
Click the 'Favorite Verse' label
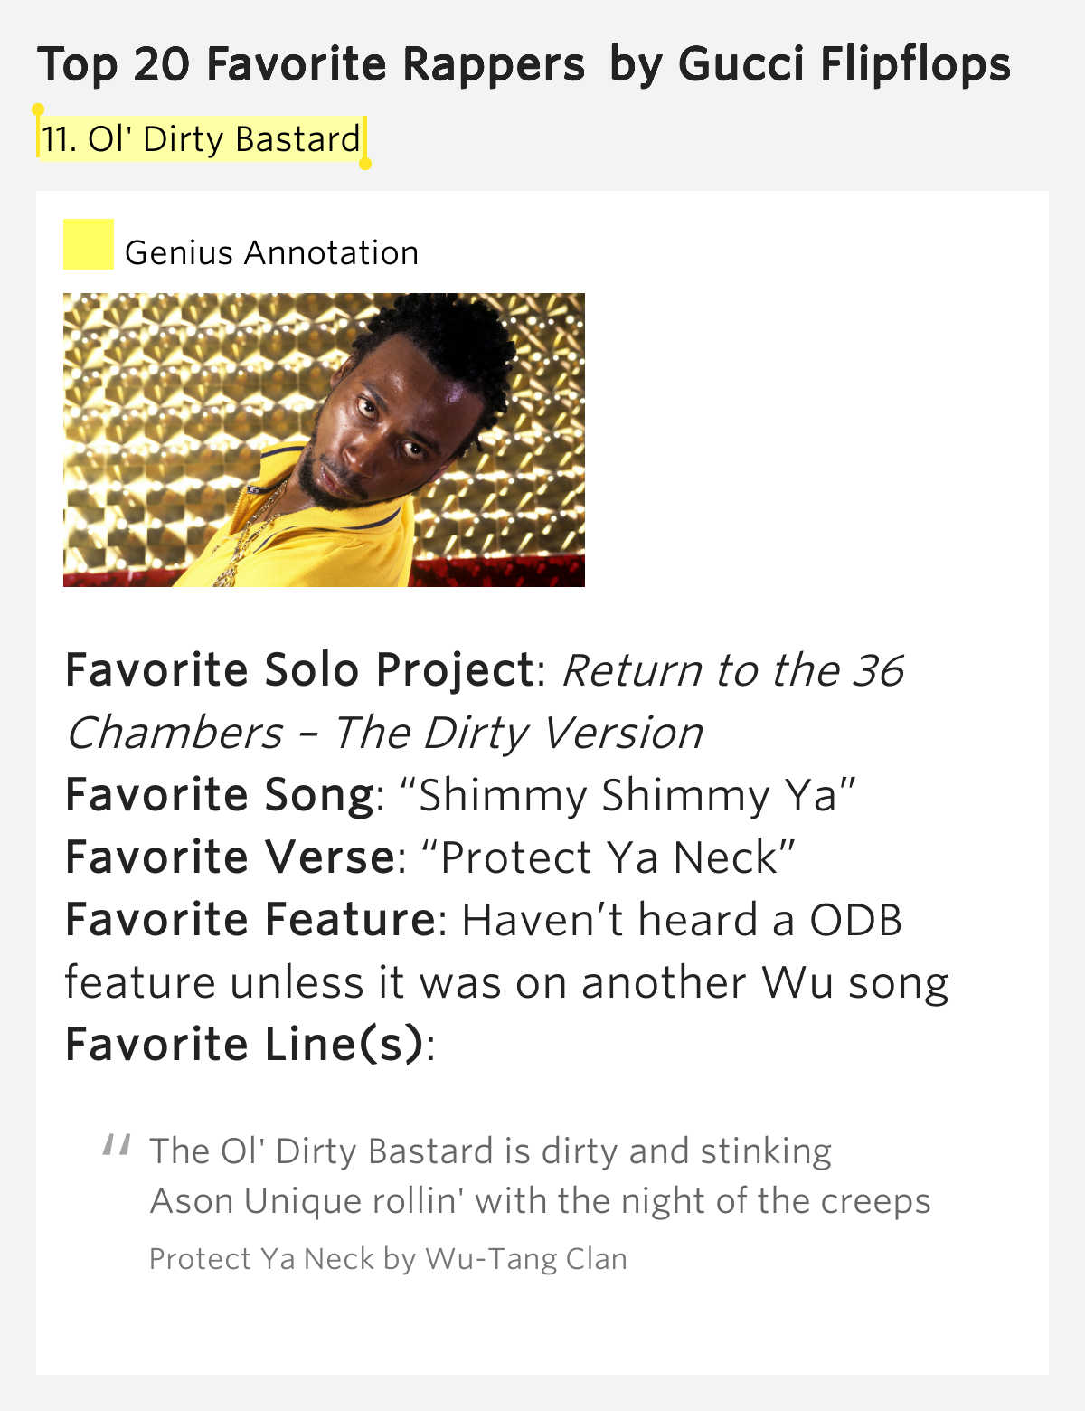(231, 857)
